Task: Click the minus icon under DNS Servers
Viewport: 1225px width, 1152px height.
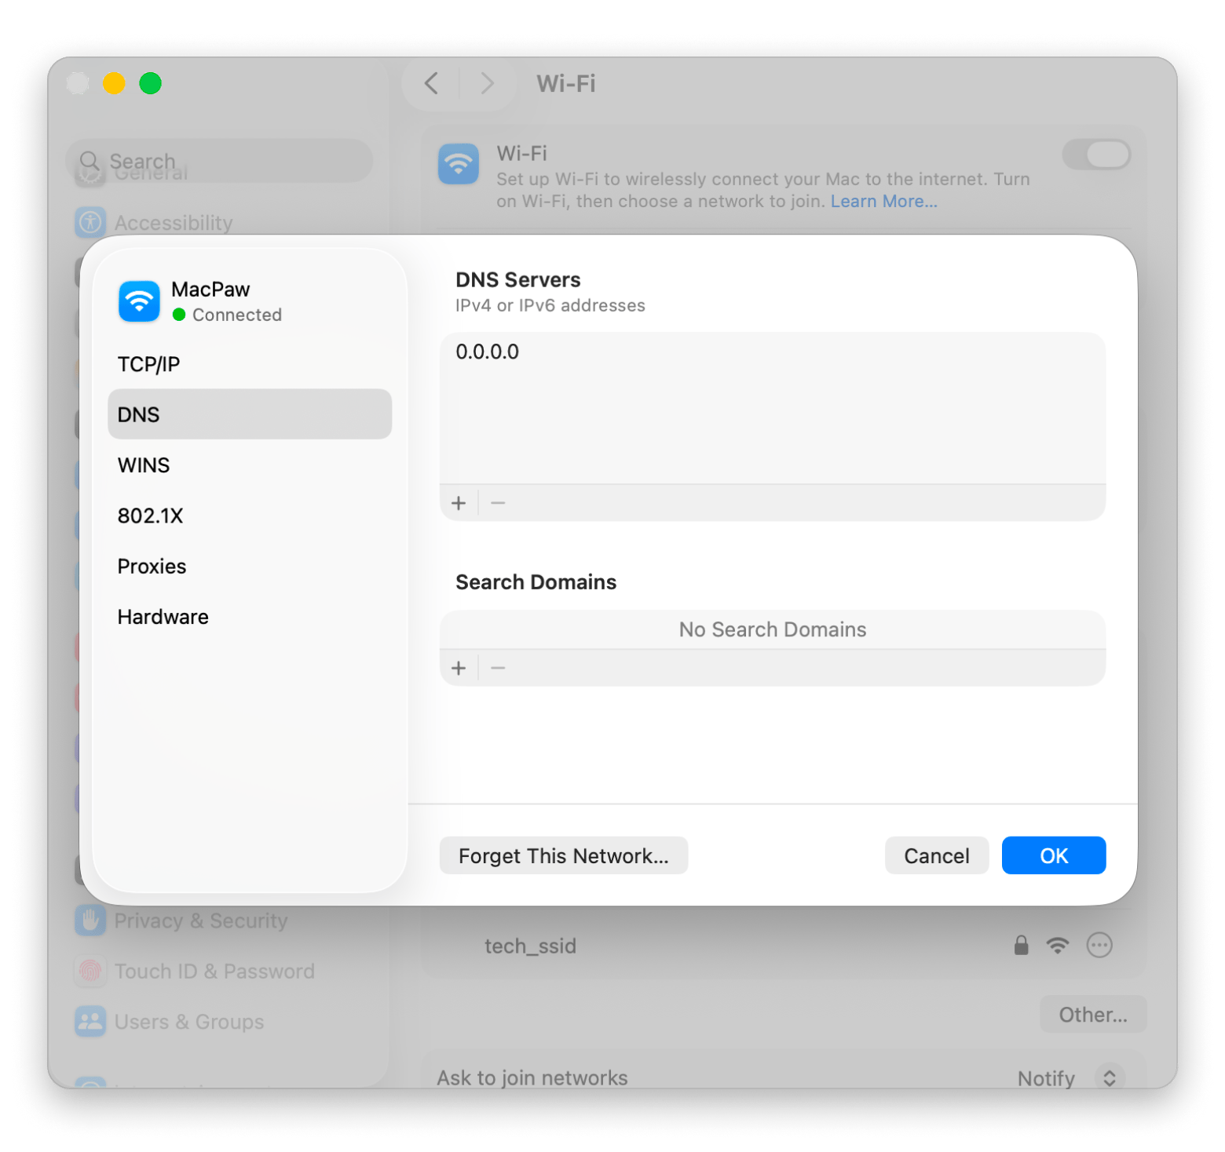Action: [x=498, y=503]
